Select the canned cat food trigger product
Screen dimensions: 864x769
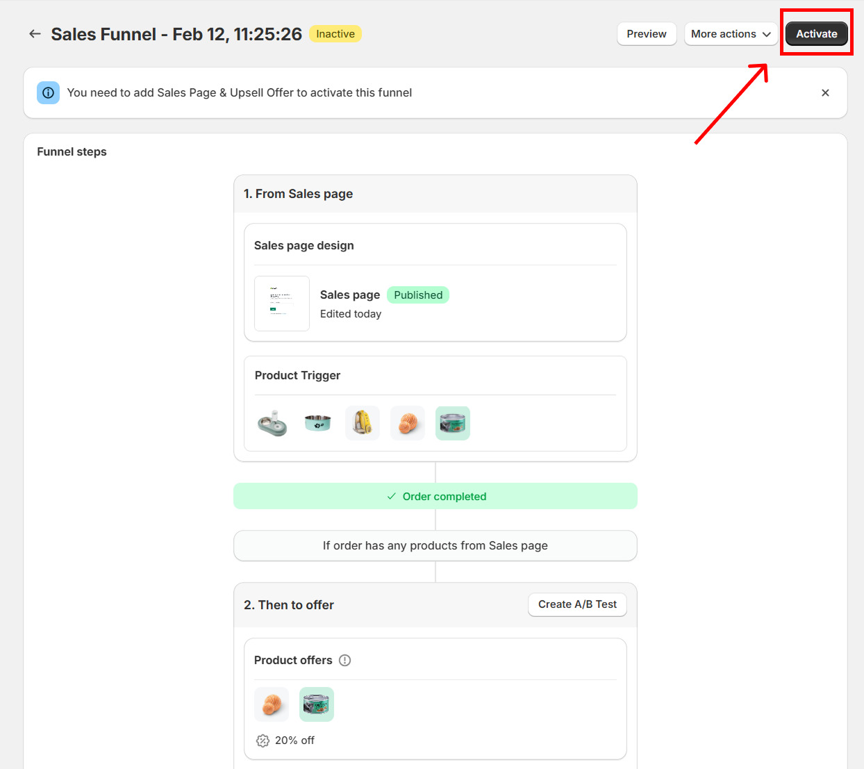click(x=452, y=423)
